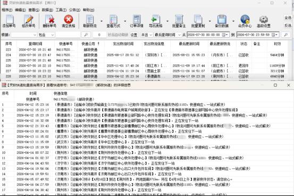Open the 编辑(E) menu

tap(20, 10)
